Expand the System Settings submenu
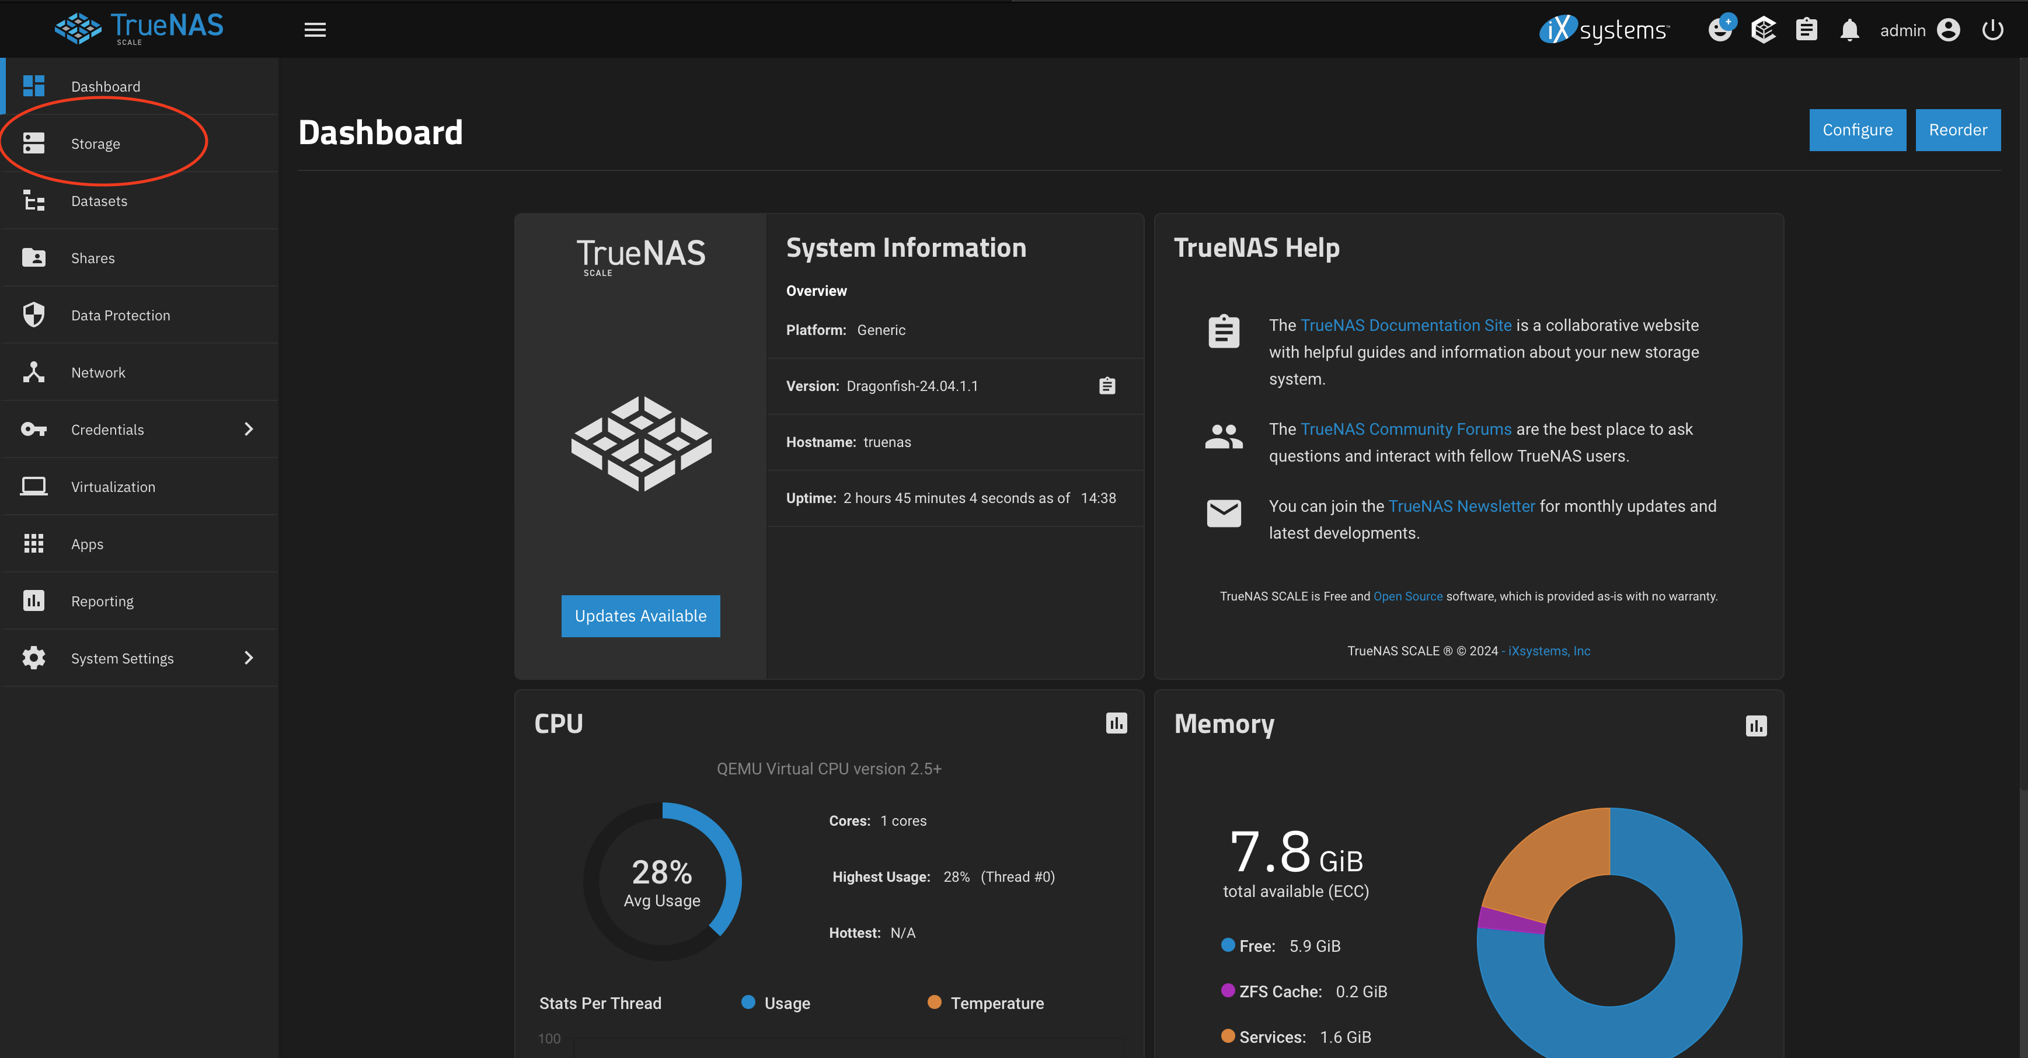 pyautogui.click(x=249, y=658)
